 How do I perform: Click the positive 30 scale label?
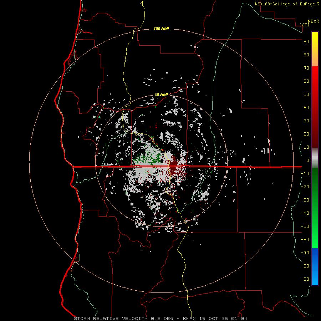306,121
